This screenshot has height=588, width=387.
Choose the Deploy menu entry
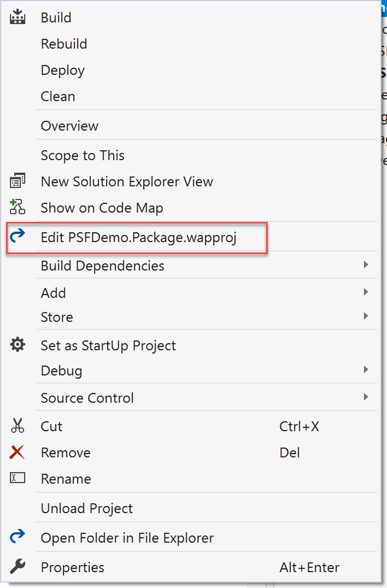62,70
